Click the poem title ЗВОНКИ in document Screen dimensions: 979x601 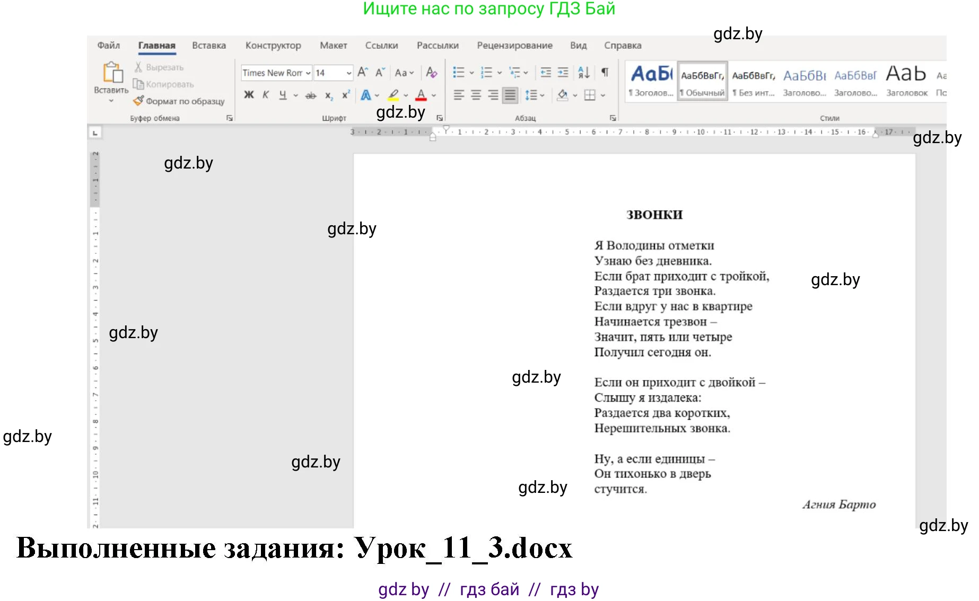click(x=654, y=215)
